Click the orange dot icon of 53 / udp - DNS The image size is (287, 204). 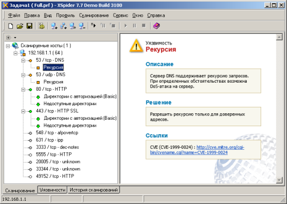click(x=30, y=75)
